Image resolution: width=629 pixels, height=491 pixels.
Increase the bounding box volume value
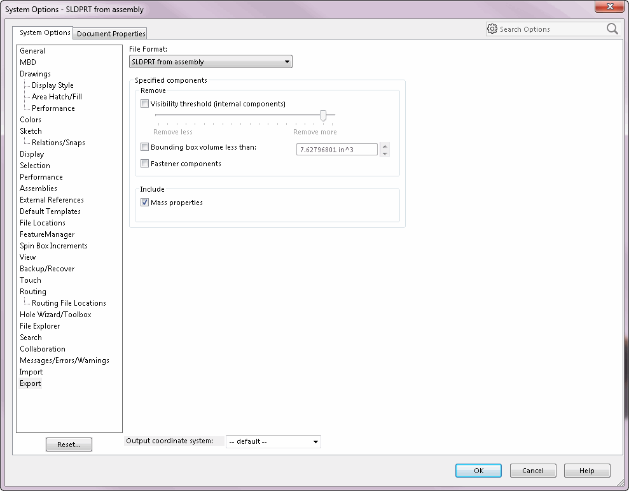point(385,146)
